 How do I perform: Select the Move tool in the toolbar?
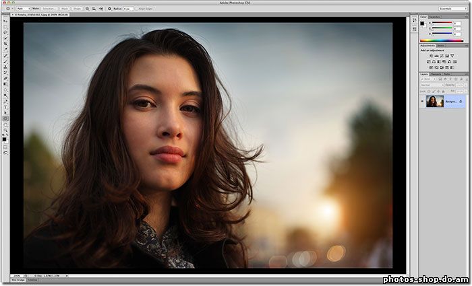click(5, 20)
